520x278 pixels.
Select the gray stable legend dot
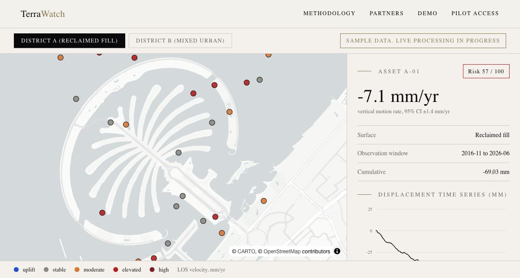(x=46, y=269)
